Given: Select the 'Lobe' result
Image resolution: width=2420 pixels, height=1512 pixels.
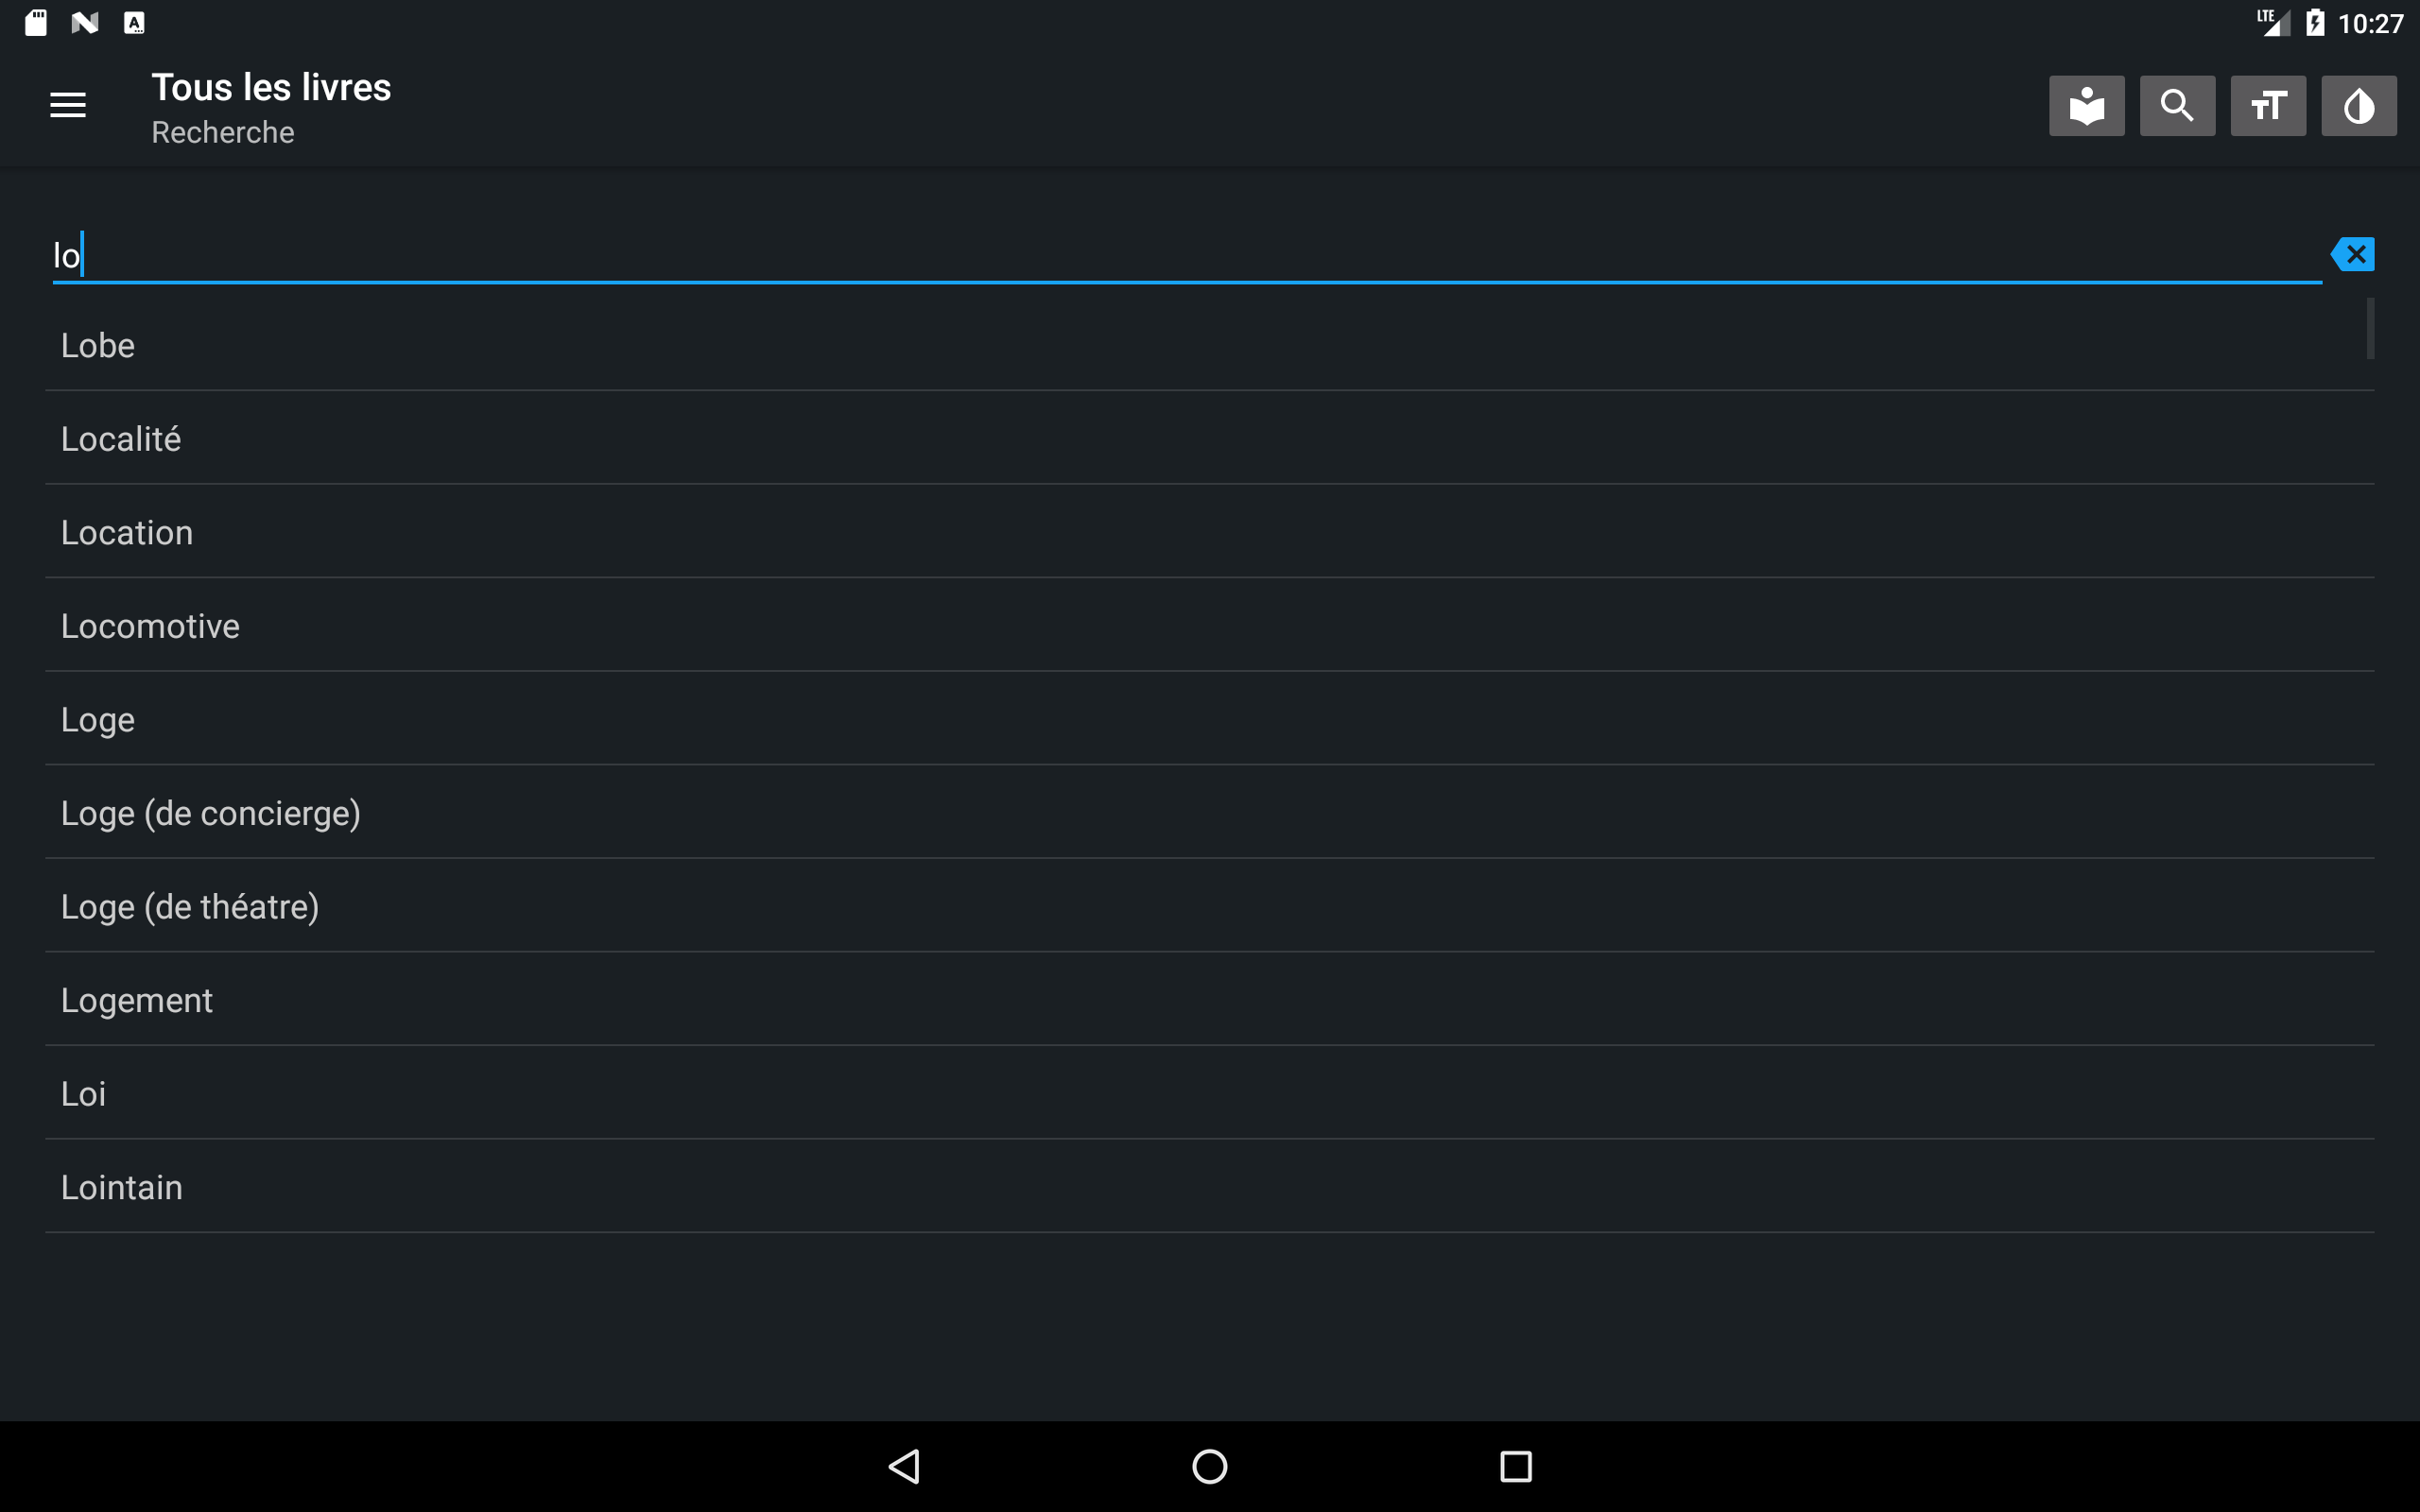Looking at the screenshot, I should tap(1209, 345).
